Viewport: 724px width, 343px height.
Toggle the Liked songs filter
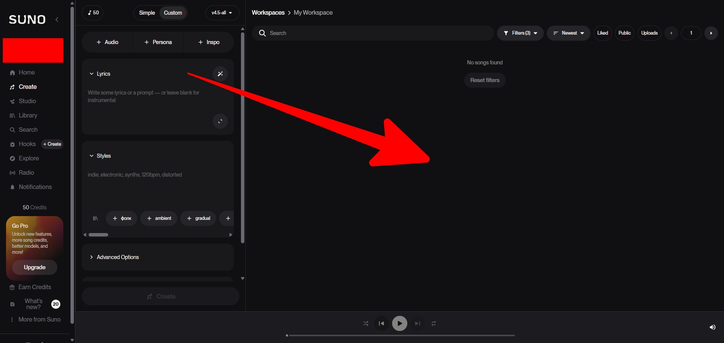tap(602, 33)
